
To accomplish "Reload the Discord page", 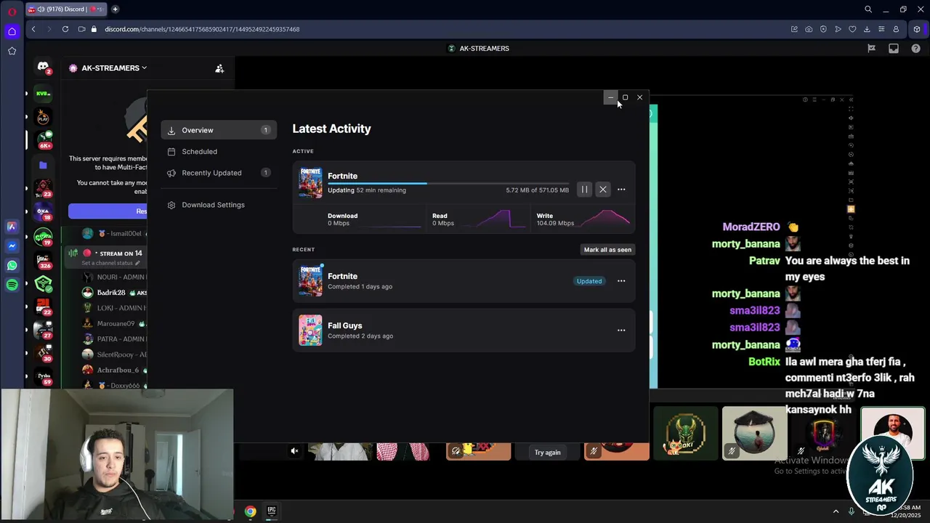I will coord(65,29).
